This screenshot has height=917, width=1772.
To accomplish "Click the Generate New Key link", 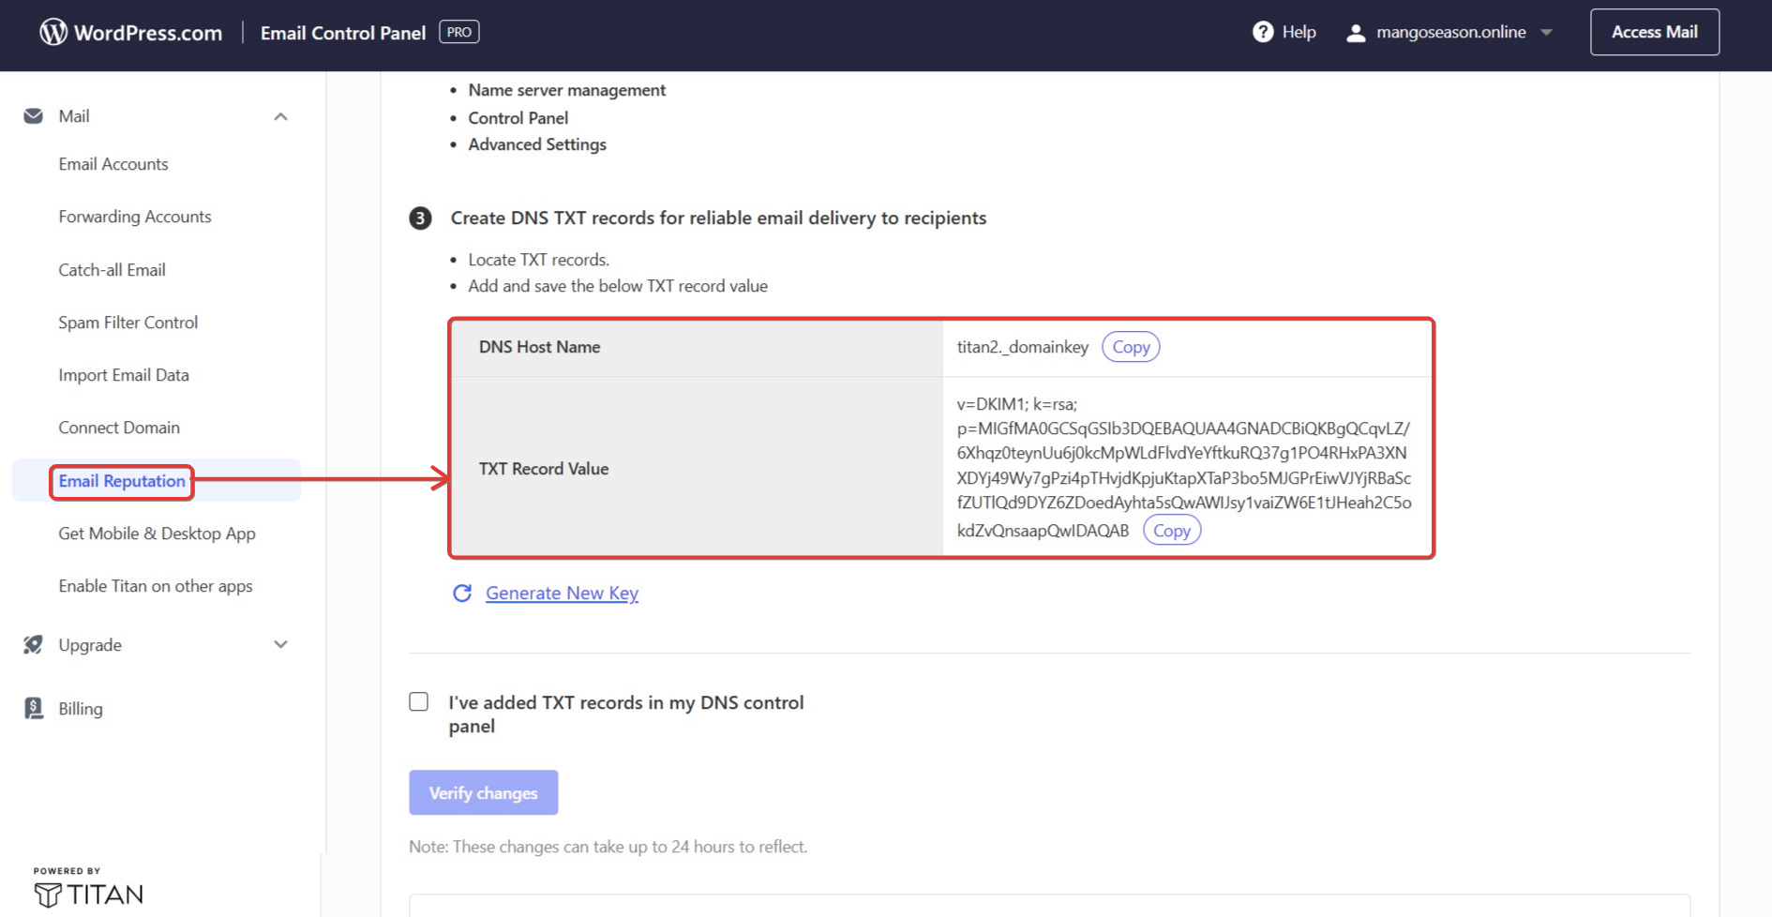I will (562, 593).
